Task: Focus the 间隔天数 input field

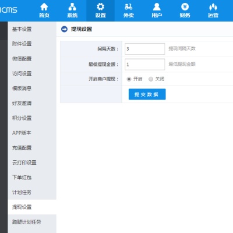Action: (x=145, y=49)
